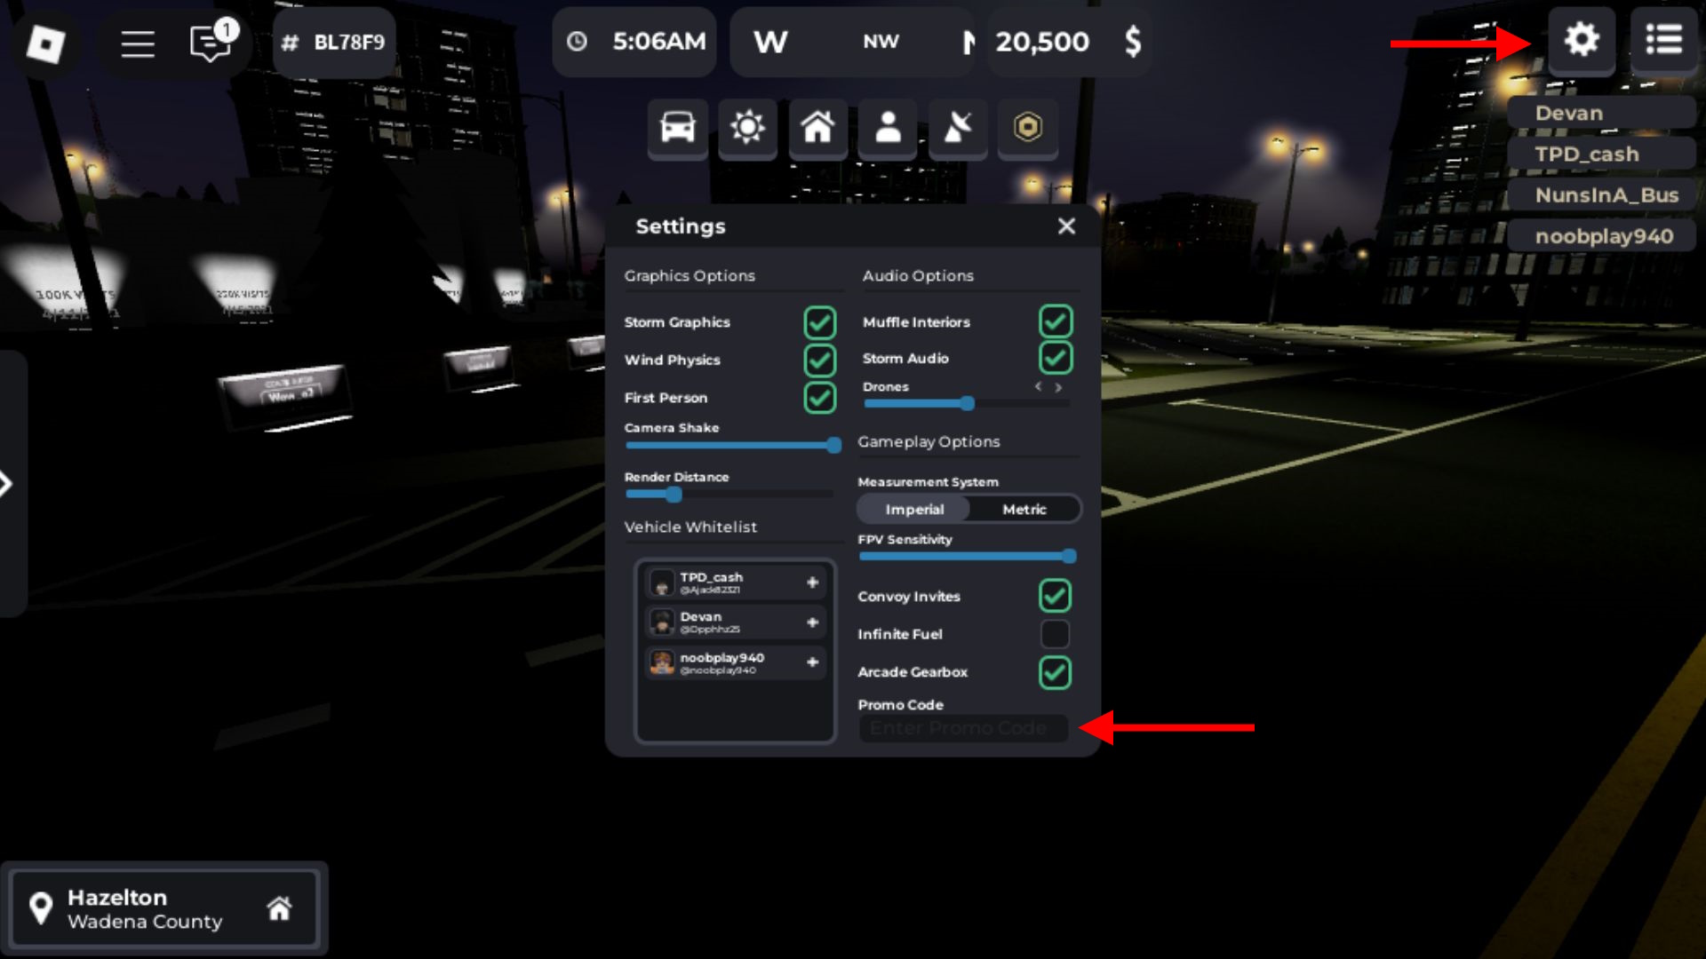Image resolution: width=1706 pixels, height=959 pixels.
Task: Click the house icon in top toolbar
Action: point(817,128)
